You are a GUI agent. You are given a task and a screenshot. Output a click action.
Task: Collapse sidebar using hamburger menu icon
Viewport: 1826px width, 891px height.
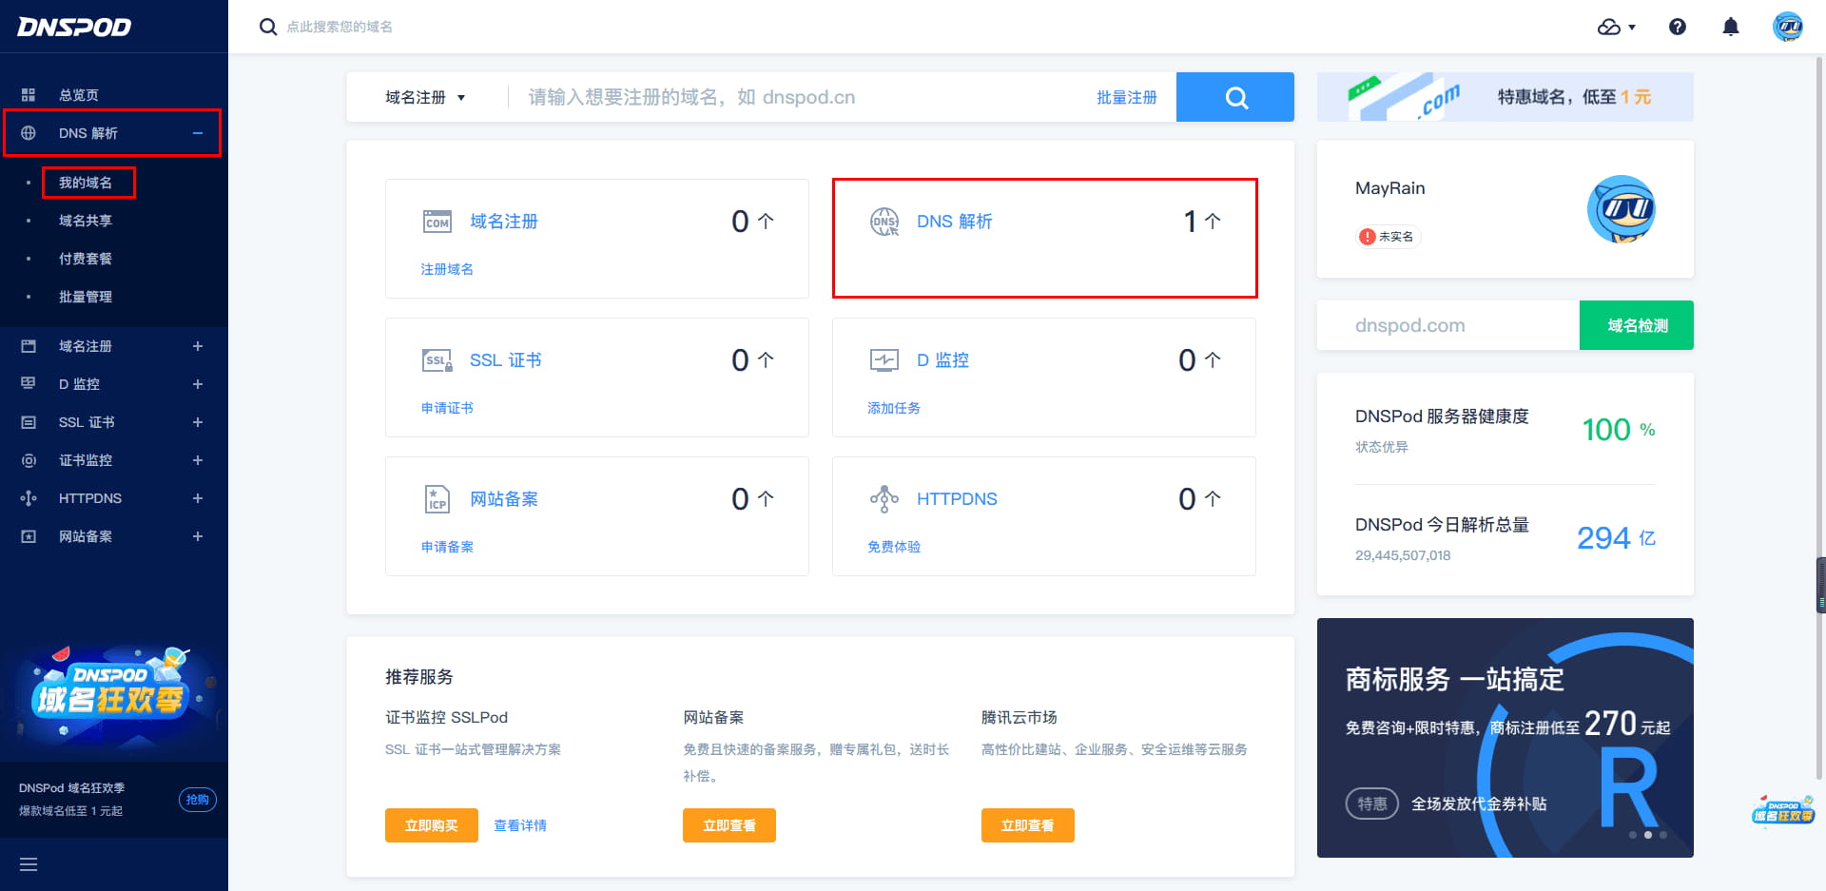[29, 864]
